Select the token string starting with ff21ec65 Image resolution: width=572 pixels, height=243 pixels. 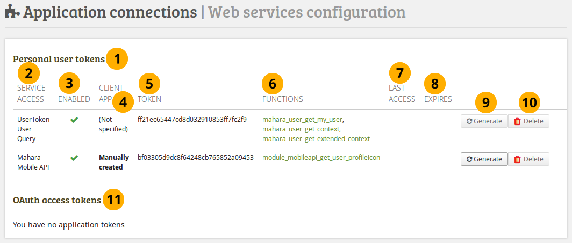point(192,119)
